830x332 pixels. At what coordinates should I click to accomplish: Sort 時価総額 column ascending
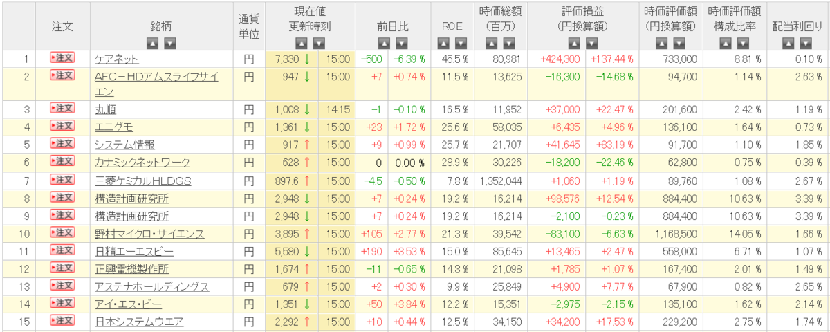click(x=492, y=43)
